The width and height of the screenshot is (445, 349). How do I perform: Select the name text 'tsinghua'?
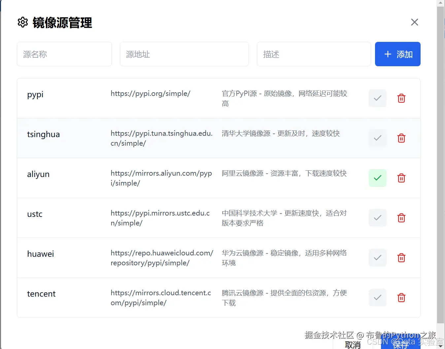(x=44, y=134)
